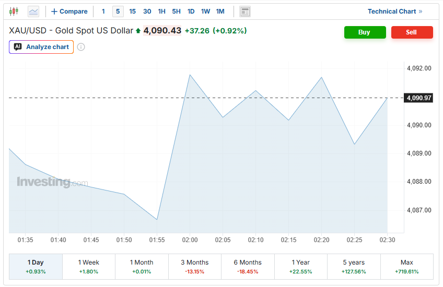Image resolution: width=443 pixels, height=287 pixels.
Task: Click the 4,090.97 price marker label
Action: pyautogui.click(x=418, y=98)
